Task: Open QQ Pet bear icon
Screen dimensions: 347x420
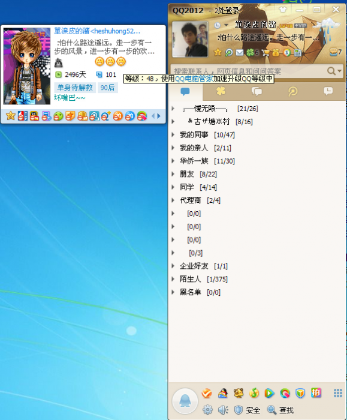Action: pyautogui.click(x=239, y=393)
